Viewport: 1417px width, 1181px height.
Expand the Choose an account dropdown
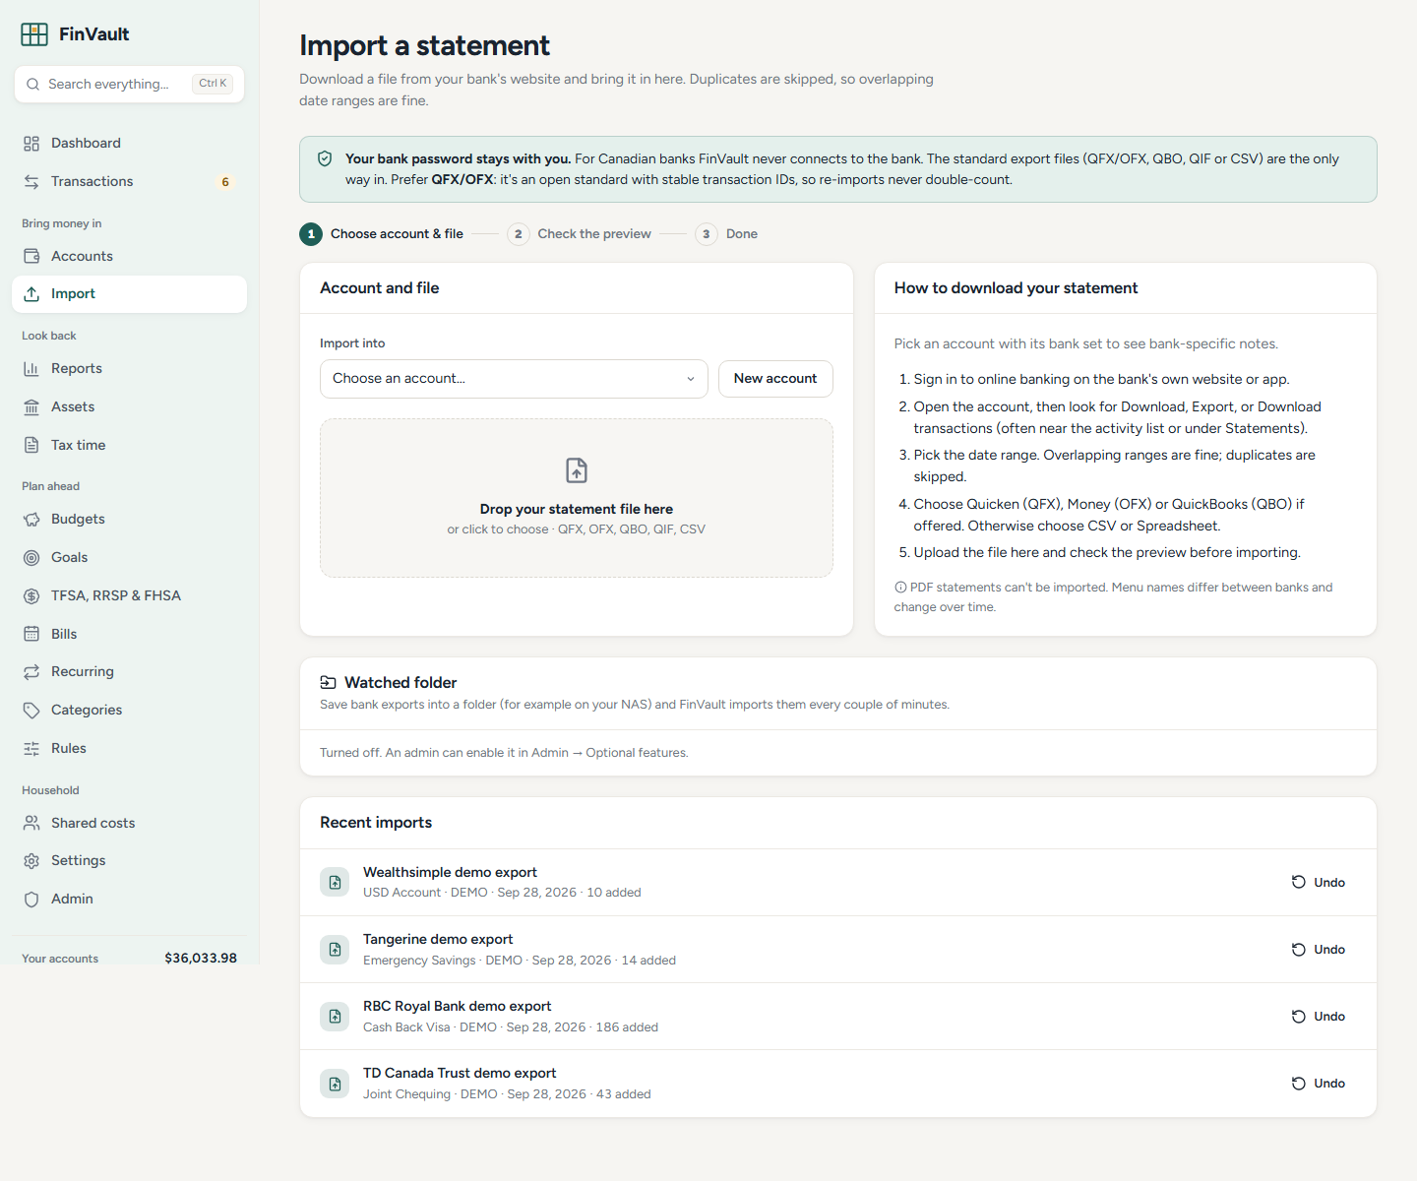tap(514, 379)
